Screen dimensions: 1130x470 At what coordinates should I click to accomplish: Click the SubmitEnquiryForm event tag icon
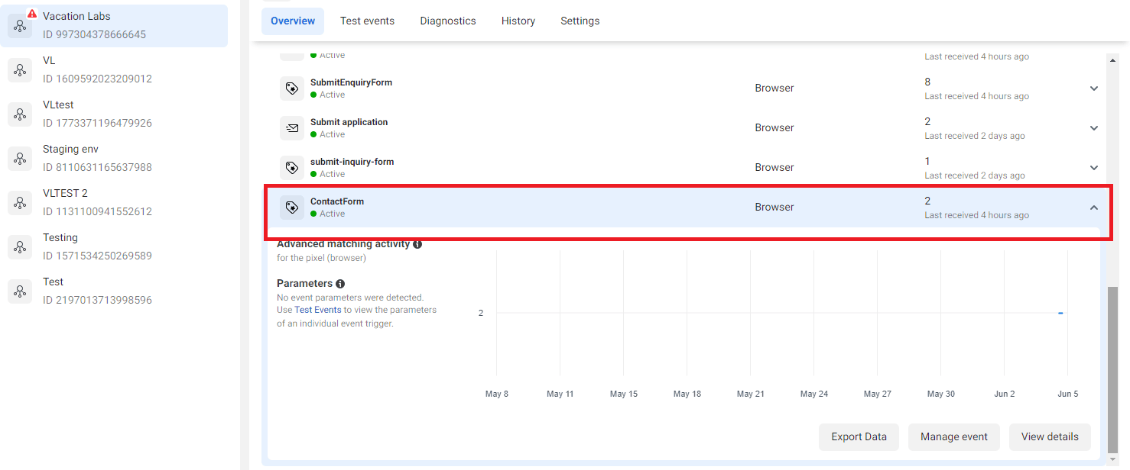(x=291, y=89)
